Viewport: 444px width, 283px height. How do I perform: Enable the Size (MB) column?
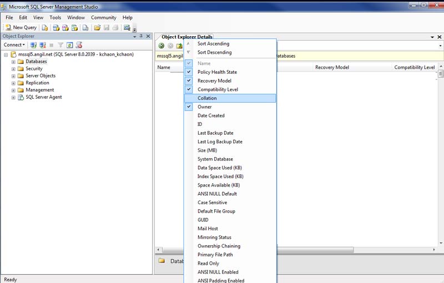230,150
